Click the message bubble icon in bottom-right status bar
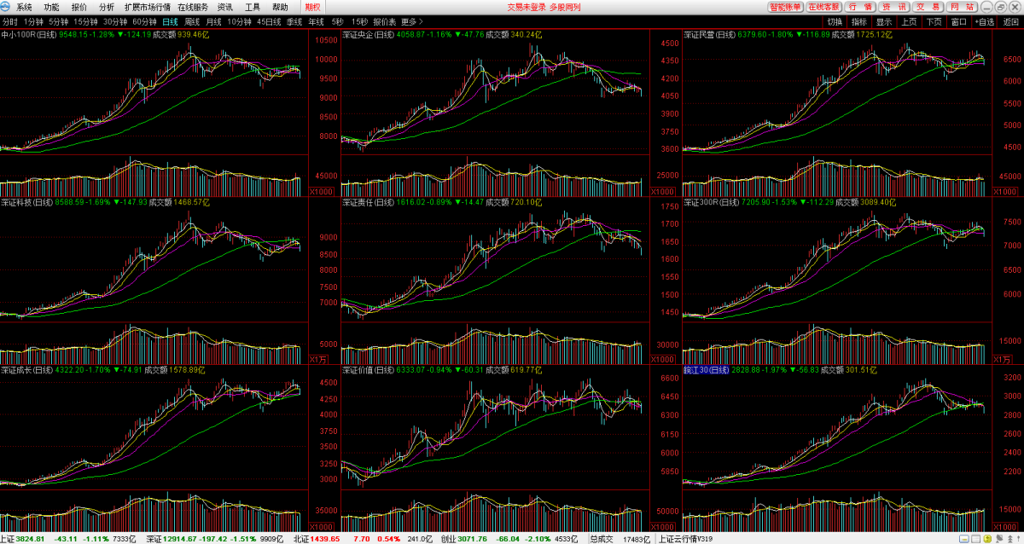 [x=1000, y=539]
